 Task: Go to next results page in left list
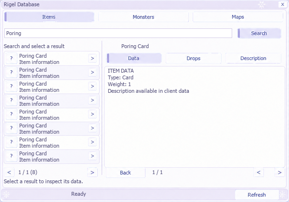point(92,172)
